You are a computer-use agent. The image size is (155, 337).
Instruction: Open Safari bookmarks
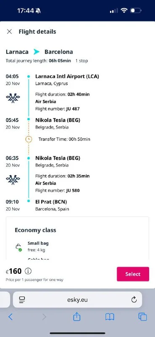[x=110, y=317]
